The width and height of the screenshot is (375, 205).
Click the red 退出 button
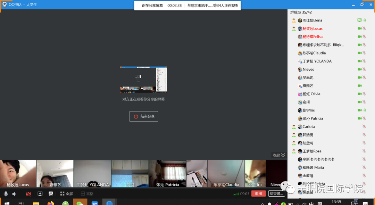point(258,194)
